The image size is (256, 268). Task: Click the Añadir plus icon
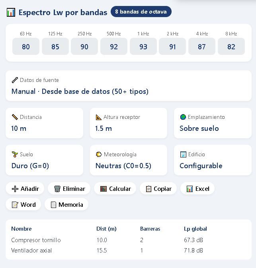pyautogui.click(x=15, y=189)
